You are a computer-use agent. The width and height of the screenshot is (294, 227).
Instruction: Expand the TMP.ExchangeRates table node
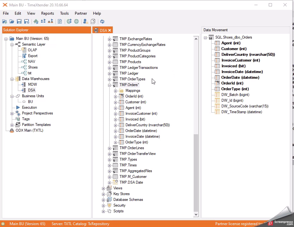(109, 39)
